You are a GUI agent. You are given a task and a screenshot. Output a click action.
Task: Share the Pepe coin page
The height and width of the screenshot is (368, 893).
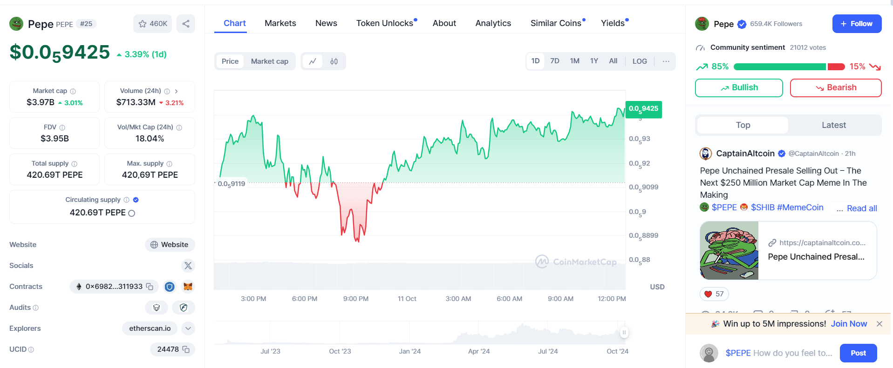coord(186,24)
